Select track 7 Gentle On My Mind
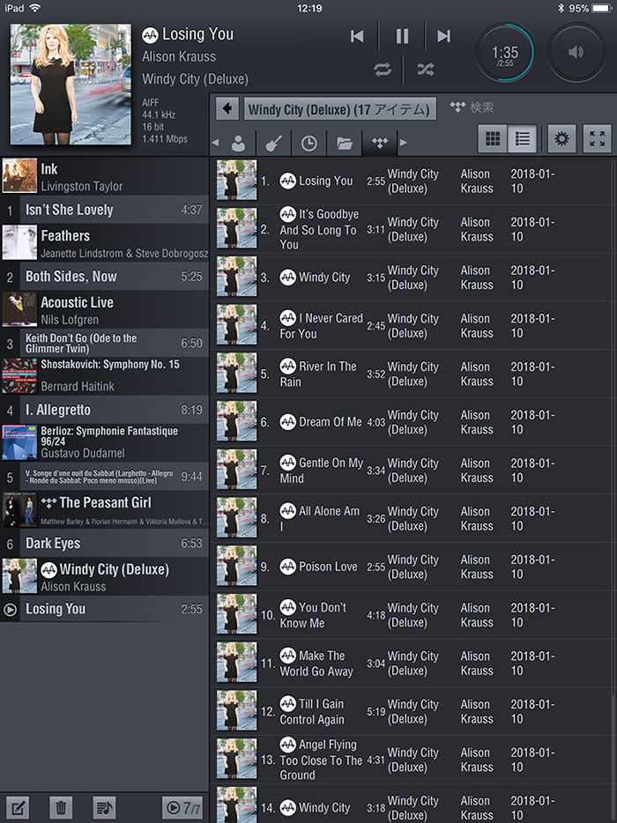The height and width of the screenshot is (823, 617). point(411,471)
